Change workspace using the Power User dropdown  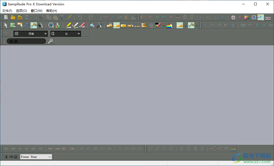pyautogui.click(x=36, y=157)
